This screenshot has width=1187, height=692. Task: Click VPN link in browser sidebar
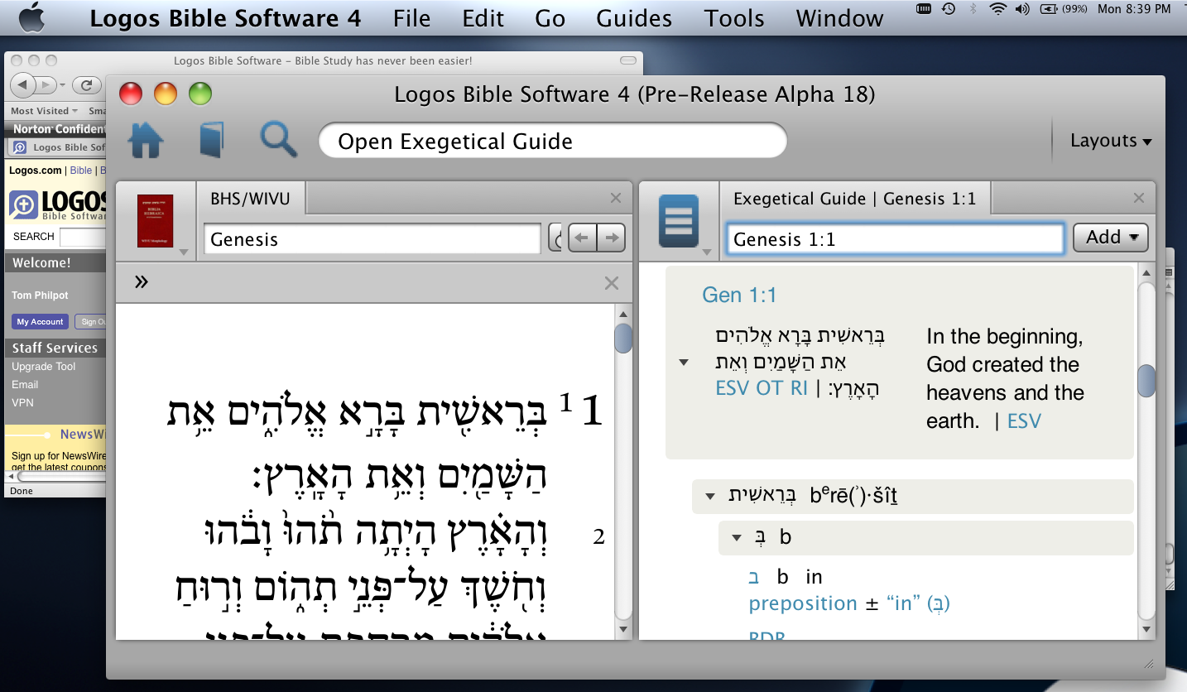pos(22,403)
